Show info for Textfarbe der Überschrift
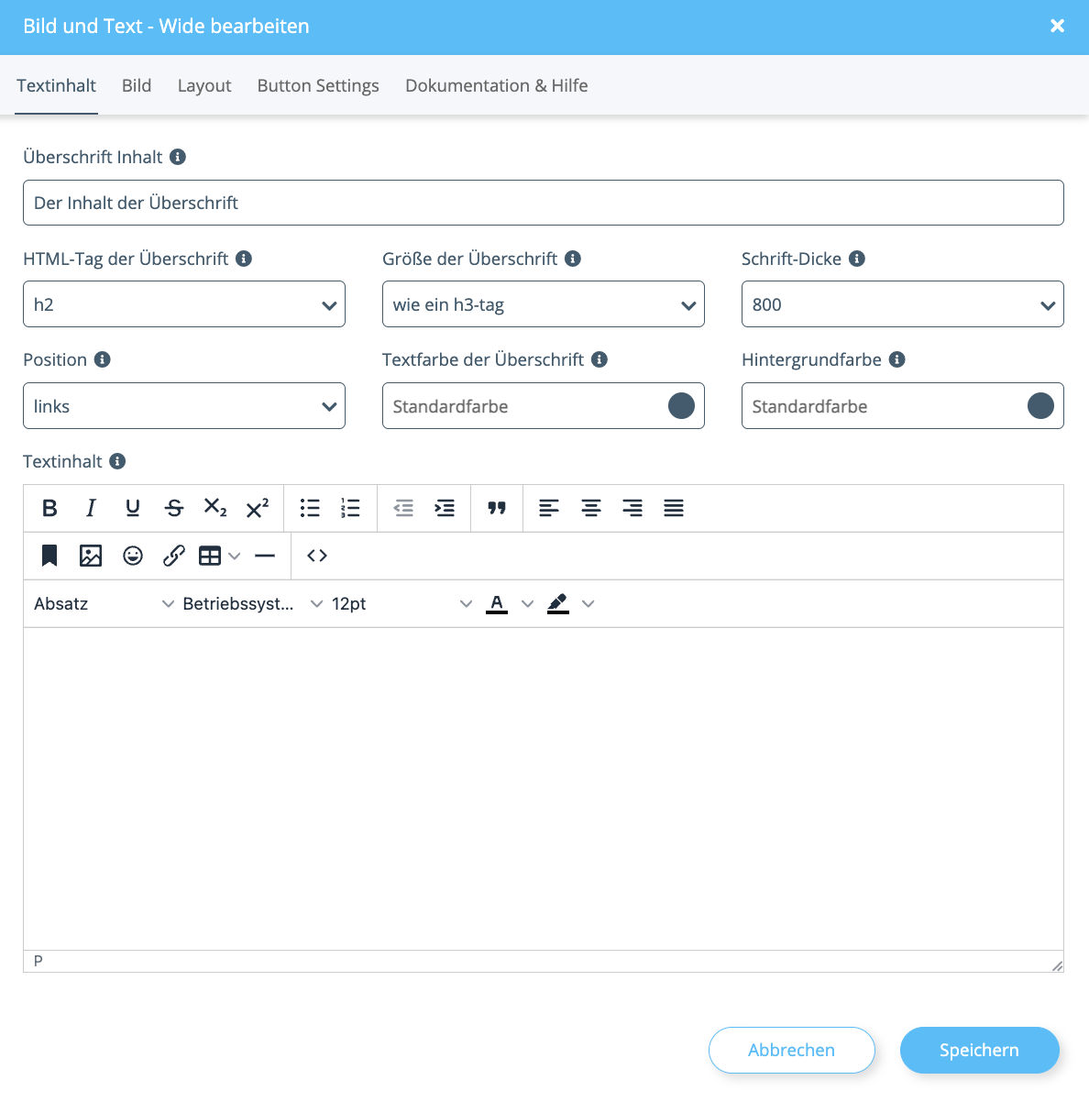 click(x=599, y=359)
